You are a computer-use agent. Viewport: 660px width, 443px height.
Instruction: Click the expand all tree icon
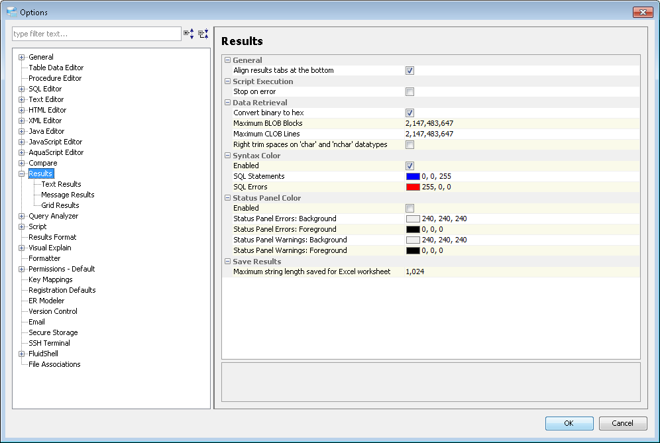click(189, 34)
